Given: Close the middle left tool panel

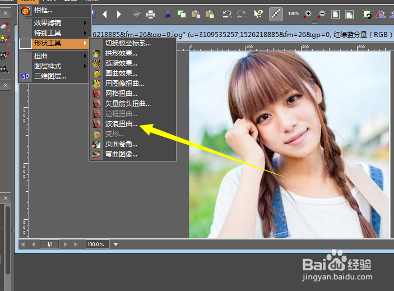Looking at the screenshot, I should coord(6,85).
